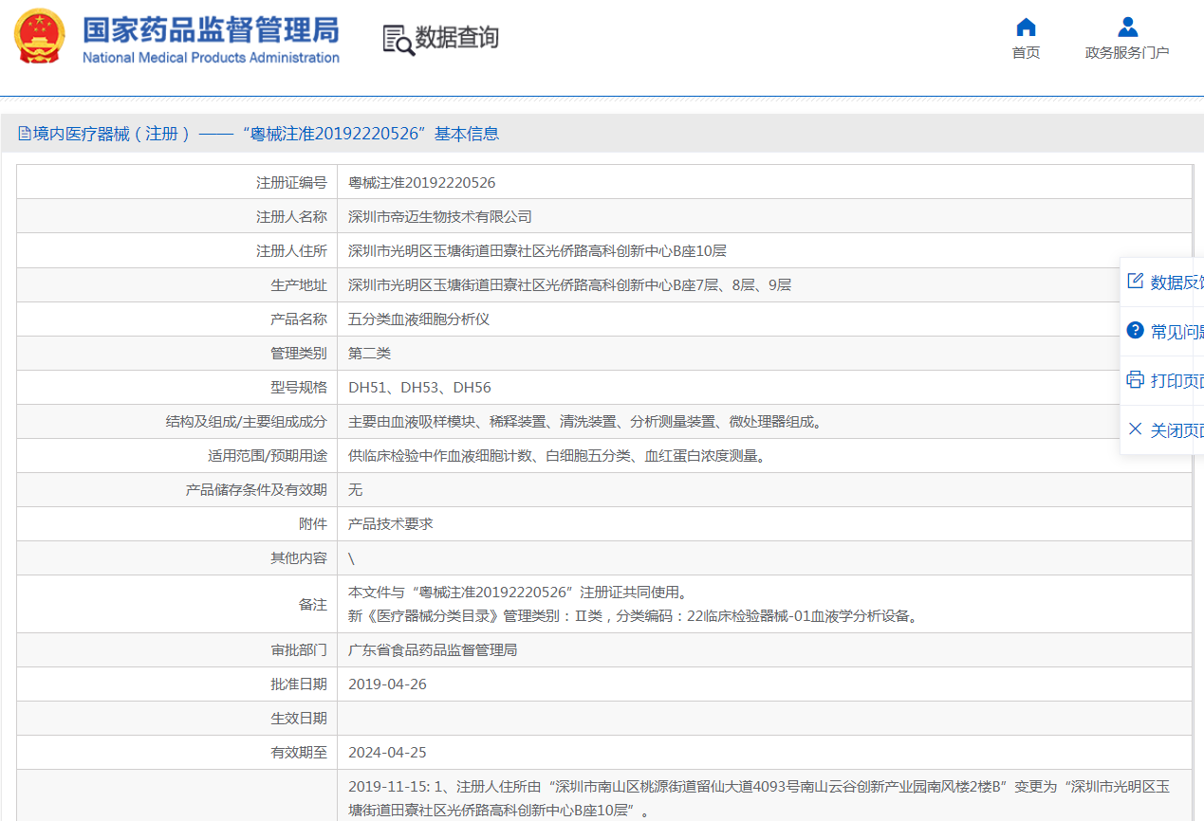Click the 管理类别 value 第二类
The width and height of the screenshot is (1204, 821).
[x=369, y=354]
